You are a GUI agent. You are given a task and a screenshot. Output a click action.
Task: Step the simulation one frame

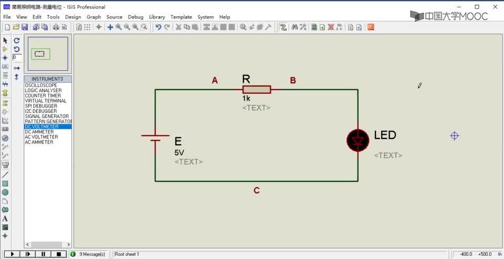(x=28, y=254)
